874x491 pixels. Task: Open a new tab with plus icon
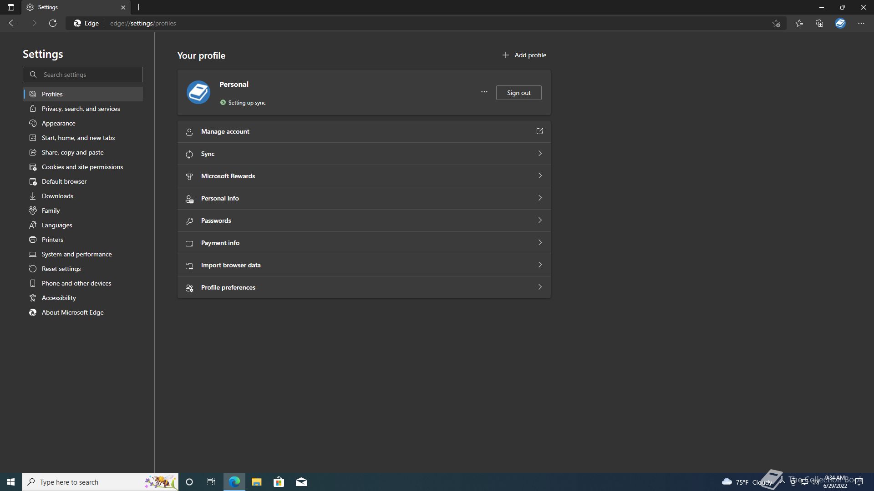[139, 7]
